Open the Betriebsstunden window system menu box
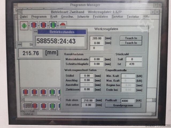Image resolution: width=171 pixels, height=128 pixels. (x=35, y=32)
